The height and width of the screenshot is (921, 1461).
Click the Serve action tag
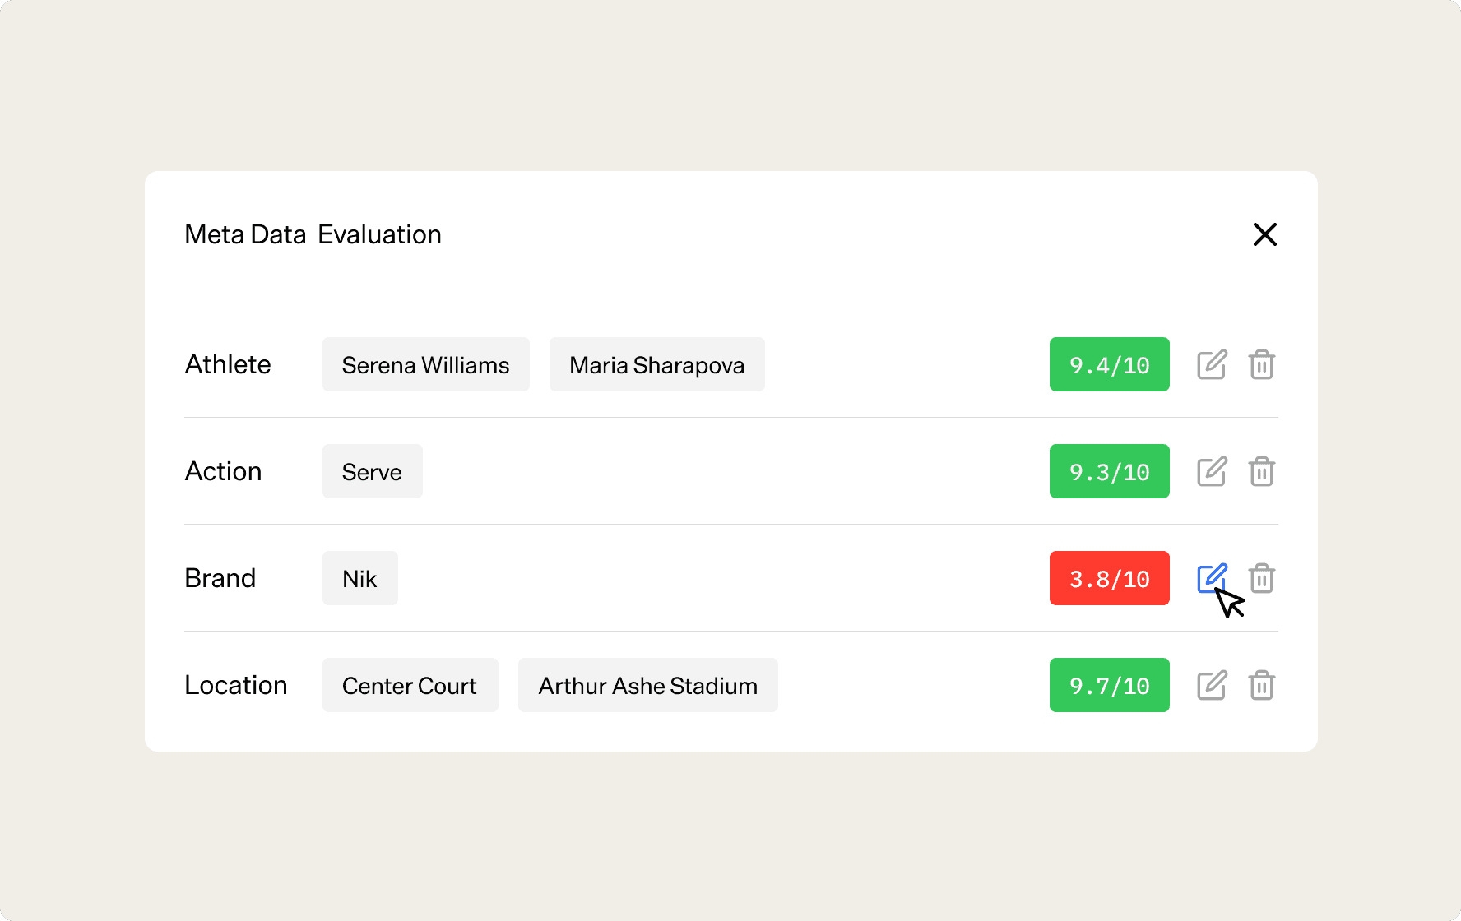coord(372,471)
